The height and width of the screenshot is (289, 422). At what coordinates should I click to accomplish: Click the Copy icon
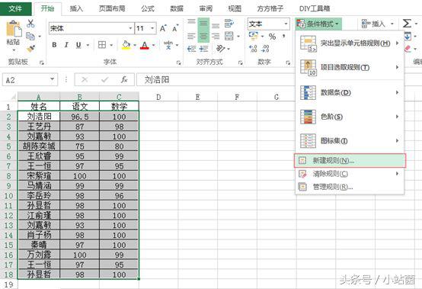click(x=30, y=36)
